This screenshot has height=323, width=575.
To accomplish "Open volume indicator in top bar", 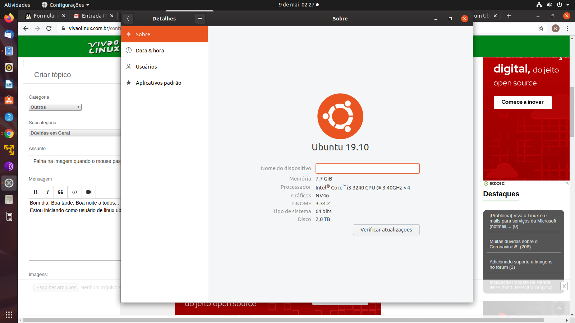I will point(549,5).
